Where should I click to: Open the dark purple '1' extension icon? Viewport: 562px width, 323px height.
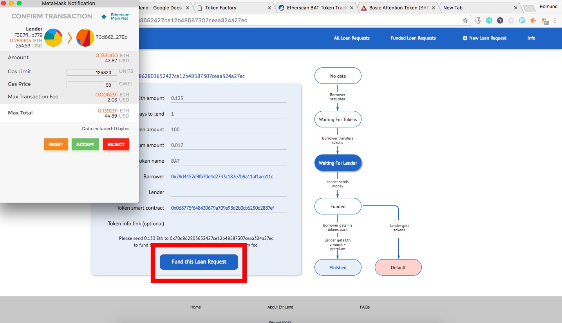(500, 20)
